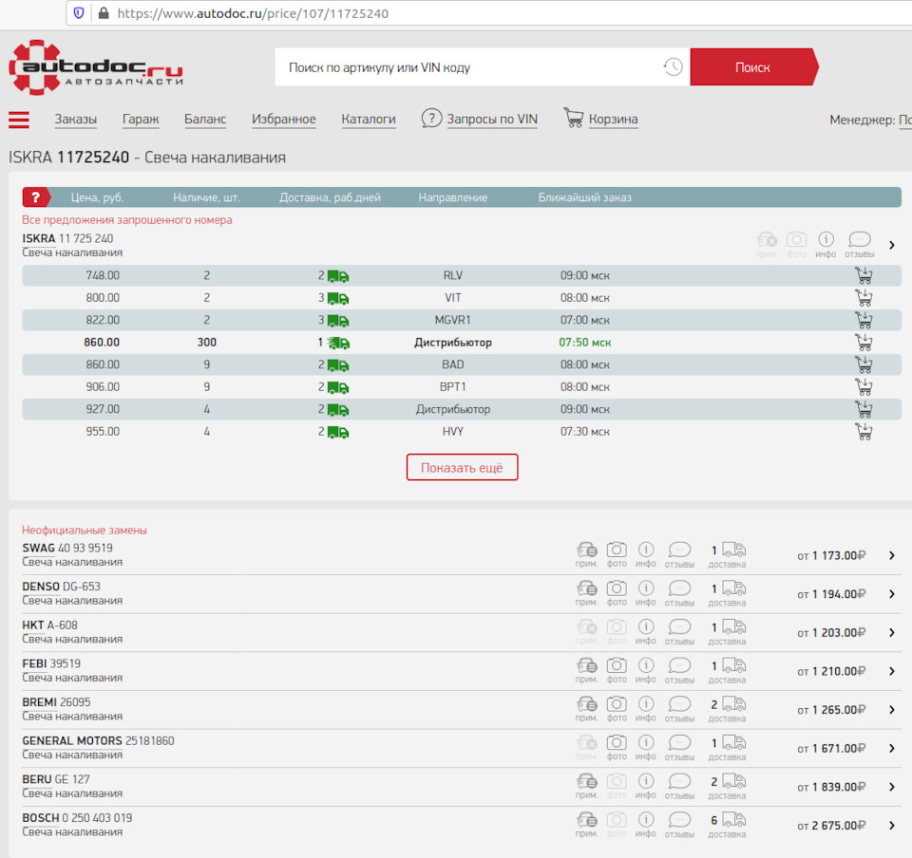Add the 955.00 HVY offer to cart
The image size is (912, 858).
coord(864,432)
